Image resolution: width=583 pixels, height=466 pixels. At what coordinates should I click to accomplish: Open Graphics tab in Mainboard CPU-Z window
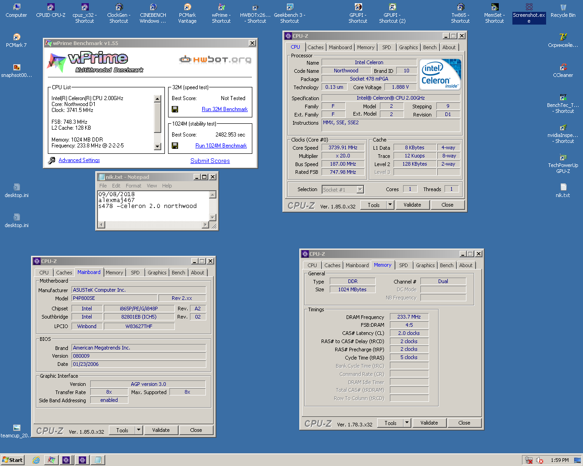pyautogui.click(x=157, y=273)
